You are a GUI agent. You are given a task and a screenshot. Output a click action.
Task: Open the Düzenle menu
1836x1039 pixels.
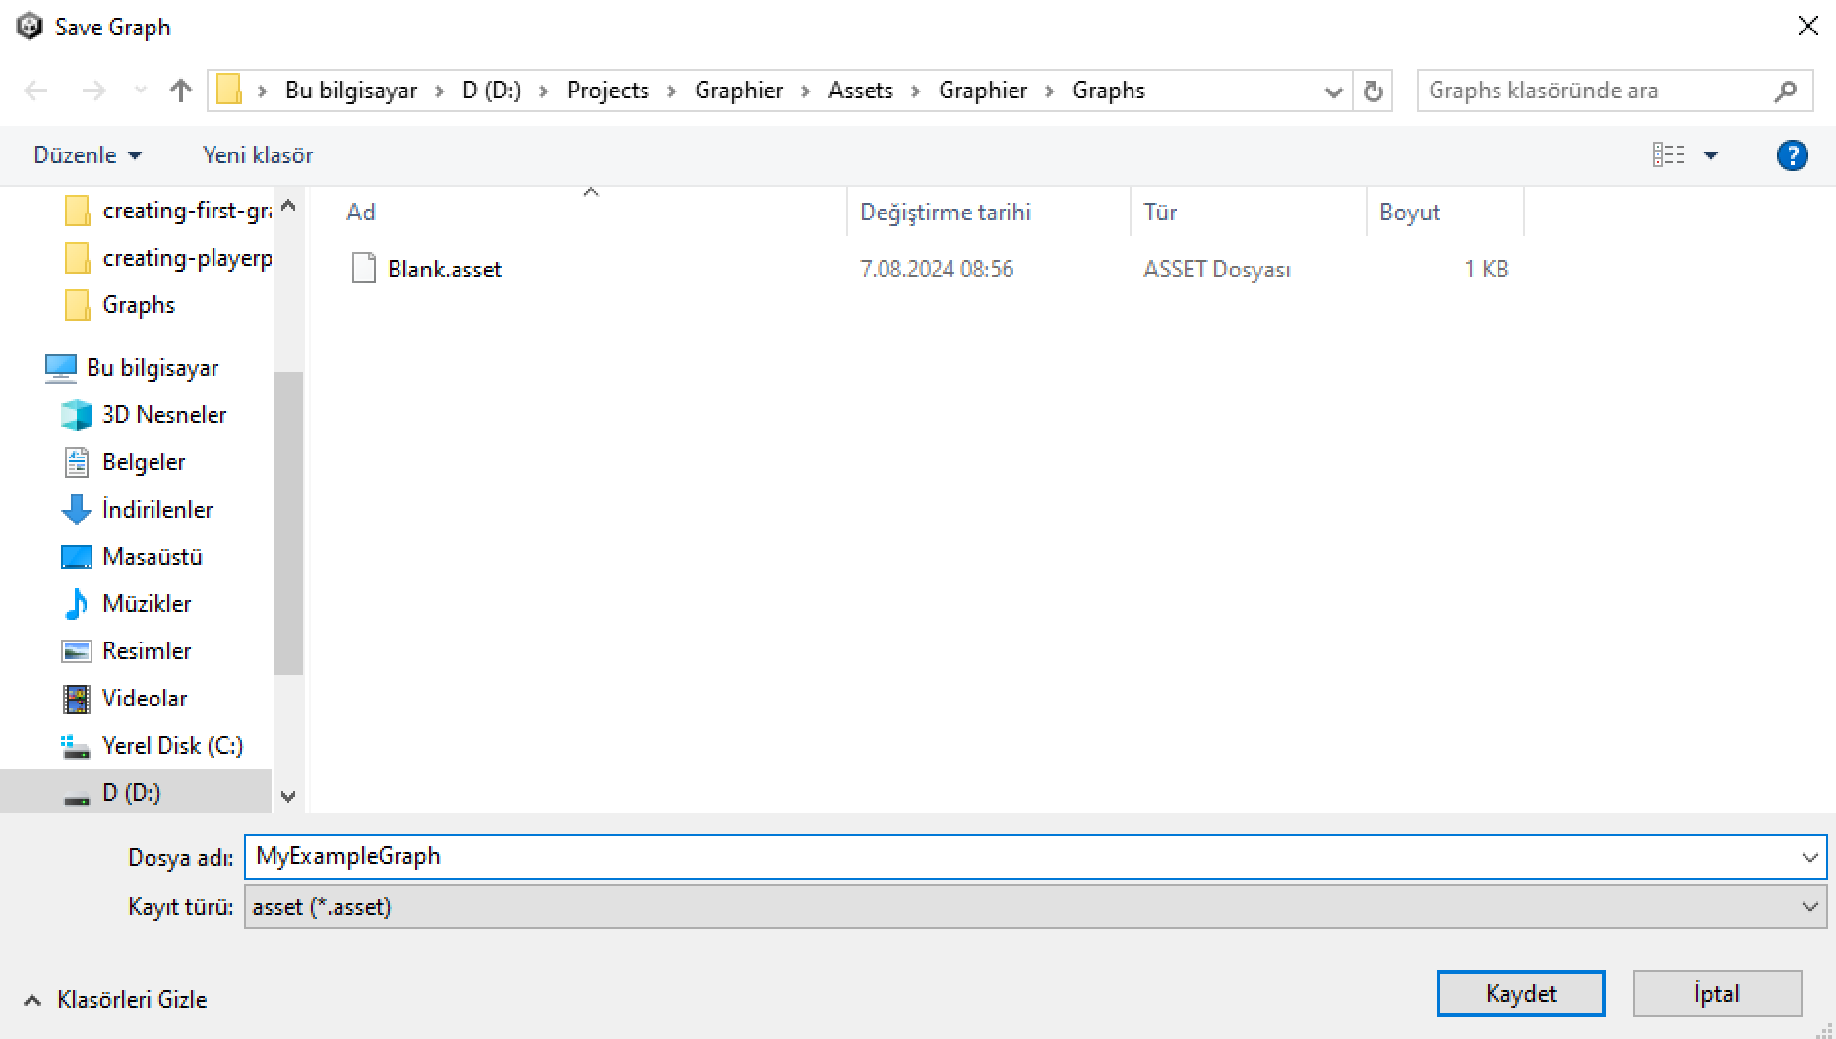point(88,155)
